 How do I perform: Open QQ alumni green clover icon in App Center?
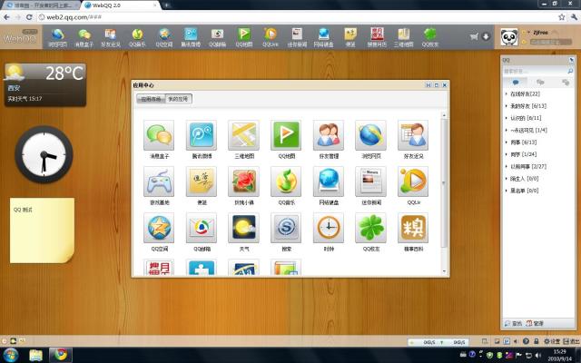tap(370, 228)
